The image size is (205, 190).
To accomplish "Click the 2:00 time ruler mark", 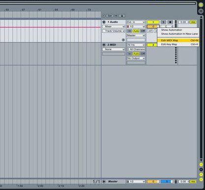I will [x=40, y=186].
